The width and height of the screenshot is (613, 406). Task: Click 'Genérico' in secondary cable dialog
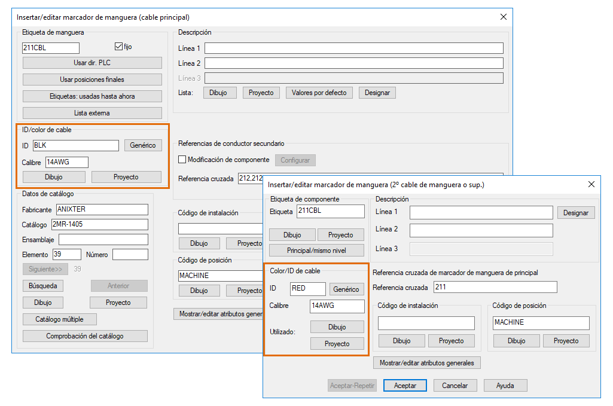[346, 289]
